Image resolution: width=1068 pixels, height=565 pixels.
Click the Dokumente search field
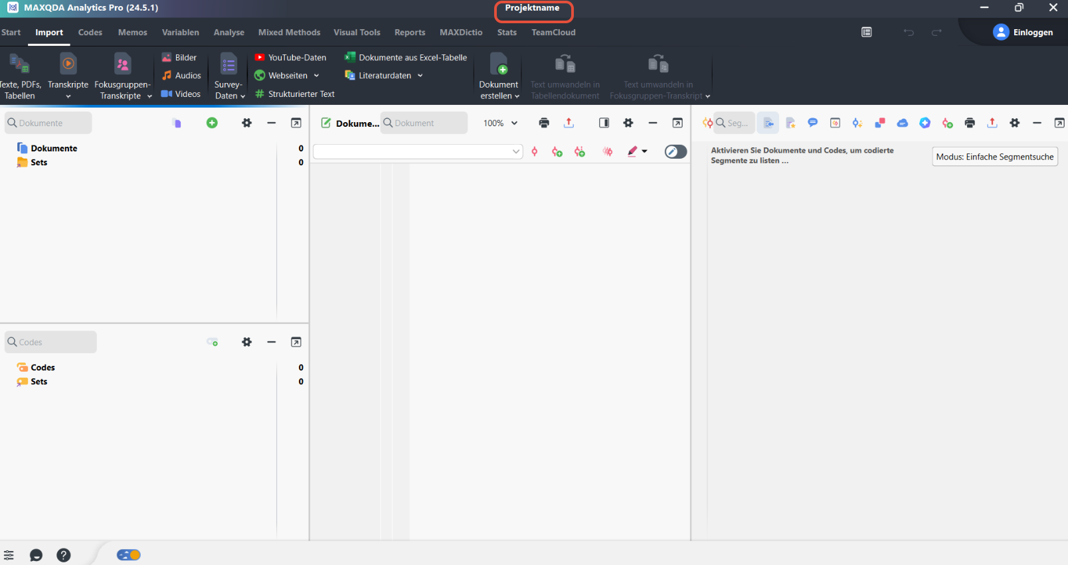coord(48,123)
